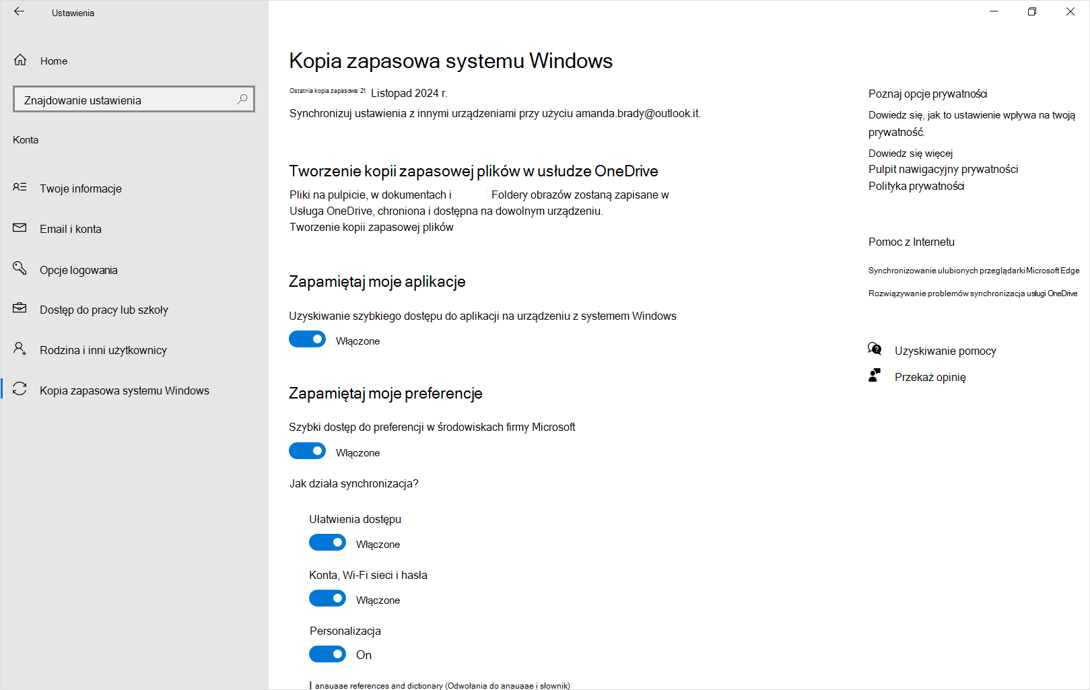Click the Listopad 2024 r. backup date
This screenshot has width=1090, height=690.
click(409, 93)
